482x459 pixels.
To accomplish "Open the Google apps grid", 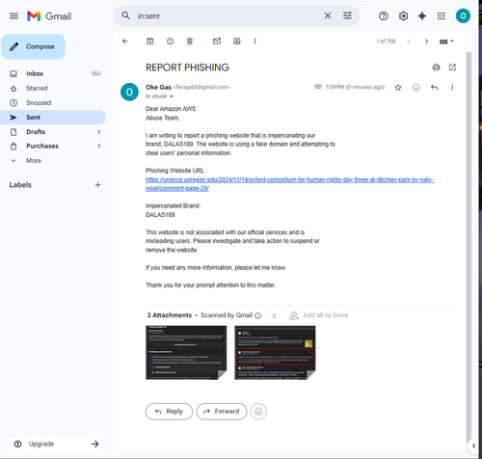I will (442, 15).
